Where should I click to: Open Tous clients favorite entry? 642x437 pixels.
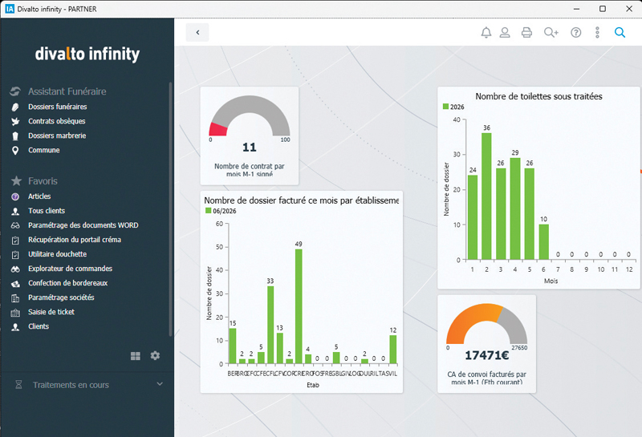(47, 211)
